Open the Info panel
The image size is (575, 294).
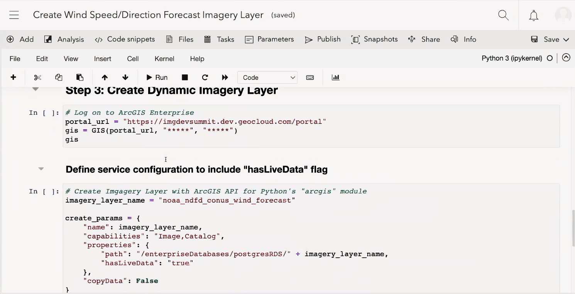click(463, 39)
